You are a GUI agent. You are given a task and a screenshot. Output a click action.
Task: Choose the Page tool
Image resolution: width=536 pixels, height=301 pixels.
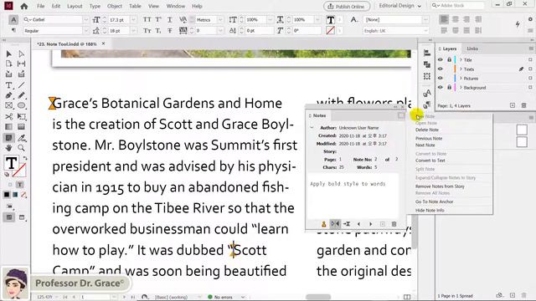point(9,64)
